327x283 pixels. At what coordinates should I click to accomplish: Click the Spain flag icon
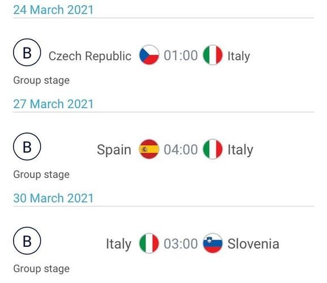[149, 149]
